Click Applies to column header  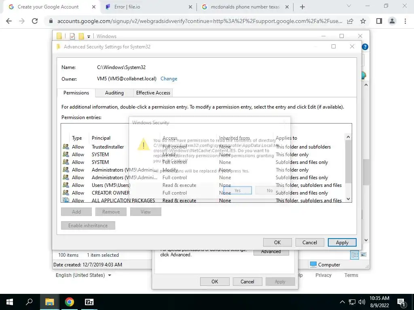click(x=286, y=138)
